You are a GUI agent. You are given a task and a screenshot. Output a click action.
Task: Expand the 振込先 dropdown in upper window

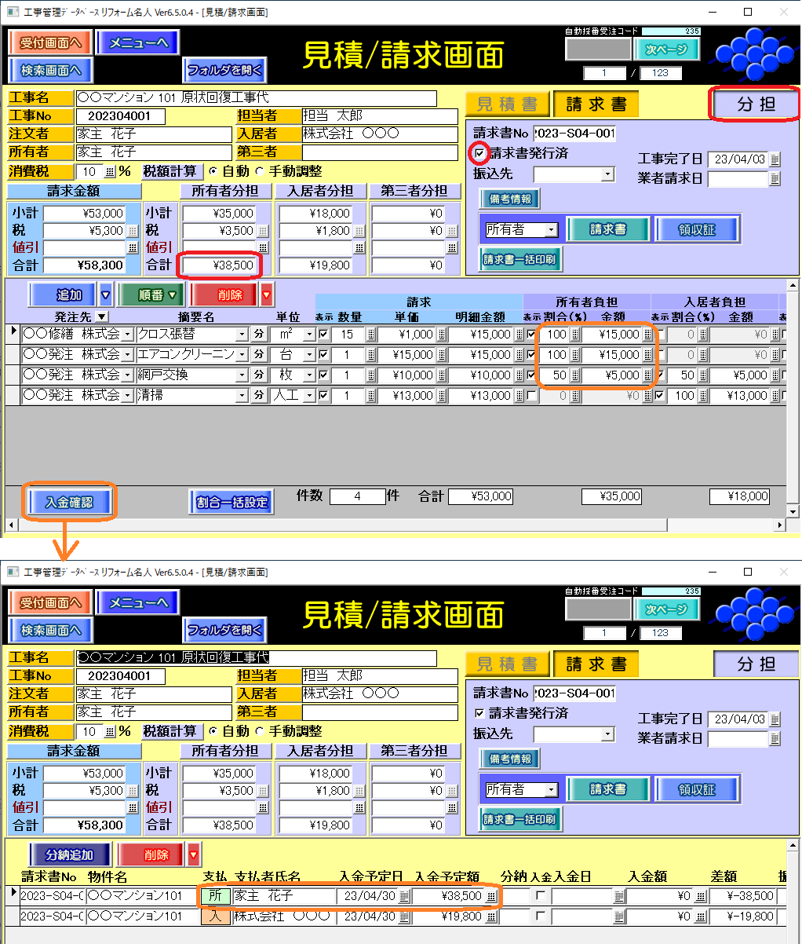[x=607, y=174]
